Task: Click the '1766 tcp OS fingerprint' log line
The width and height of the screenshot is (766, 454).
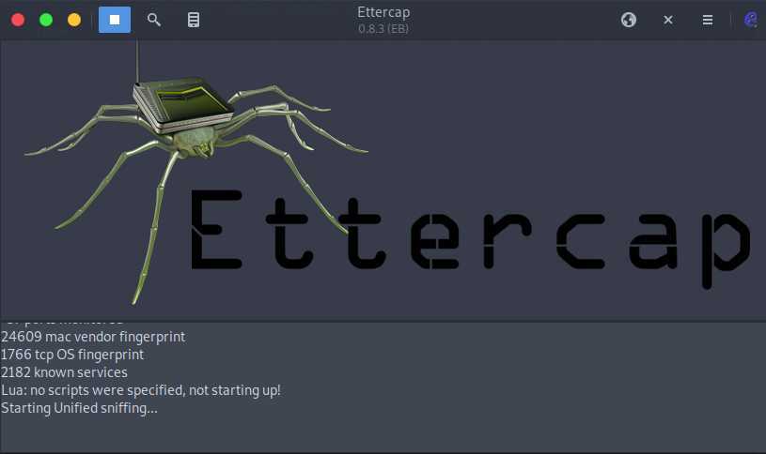Action: 72,355
